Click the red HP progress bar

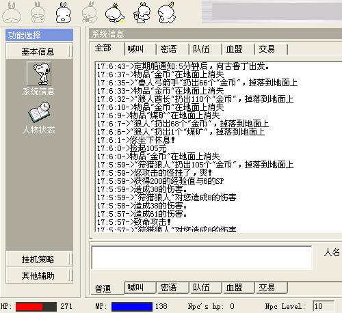coord(36,306)
